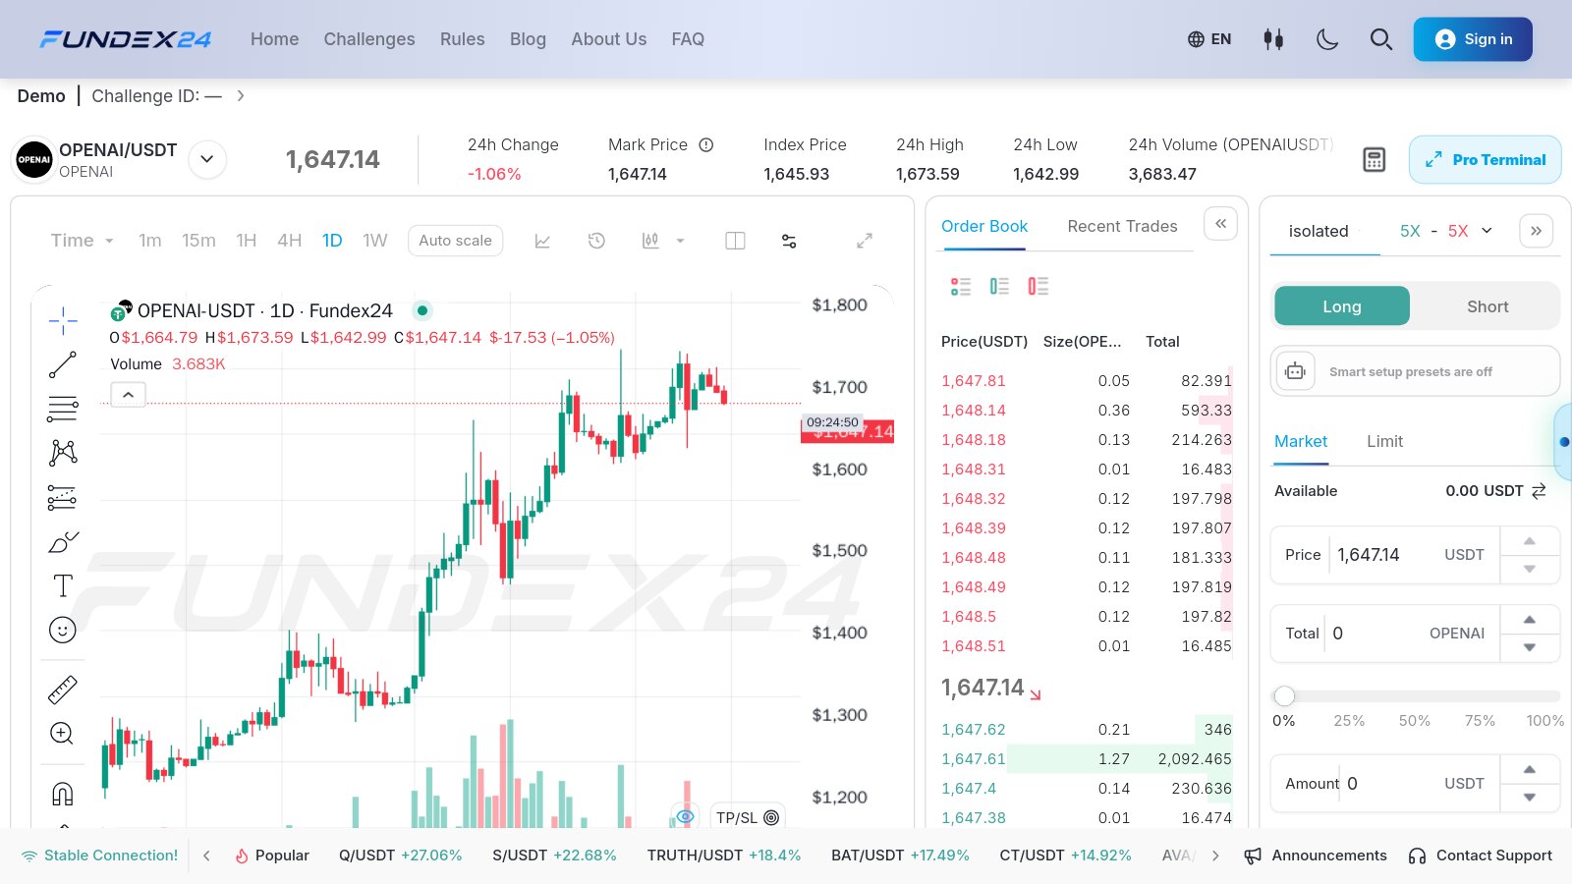Collapse the order book panel
The width and height of the screenshot is (1572, 884).
(1220, 223)
